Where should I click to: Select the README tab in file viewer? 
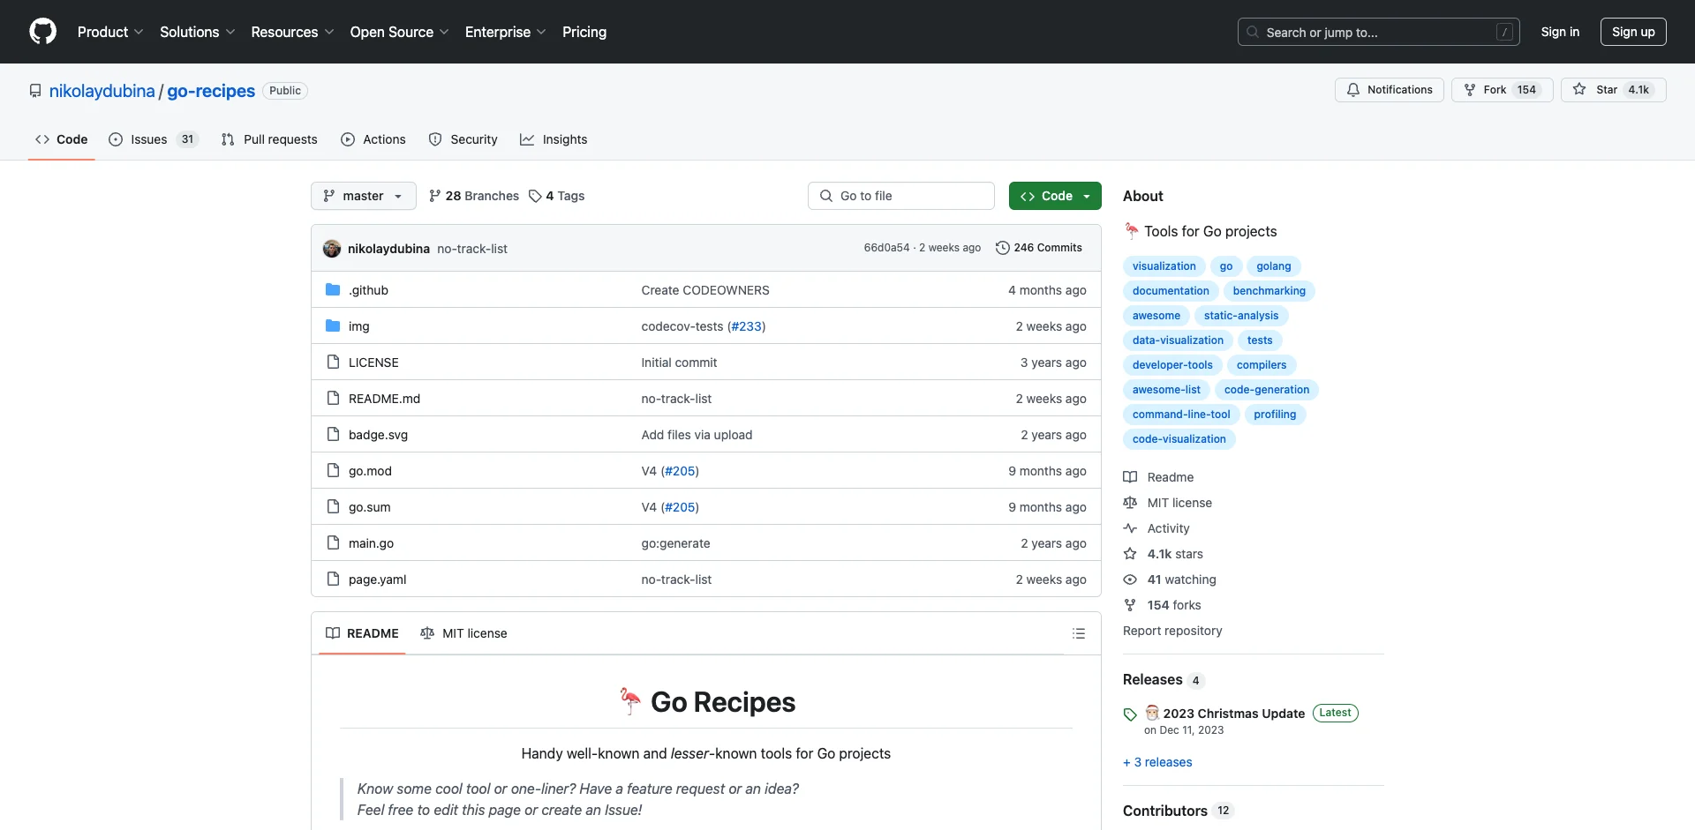coord(362,633)
